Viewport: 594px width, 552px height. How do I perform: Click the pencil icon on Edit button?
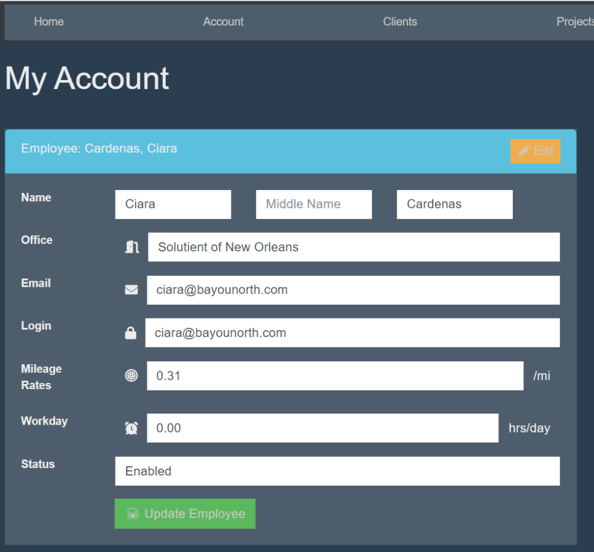[x=524, y=151]
